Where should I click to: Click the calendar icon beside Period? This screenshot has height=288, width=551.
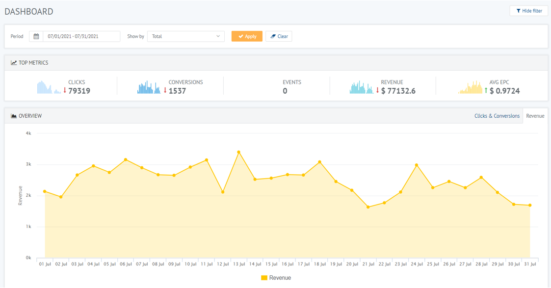coord(36,36)
